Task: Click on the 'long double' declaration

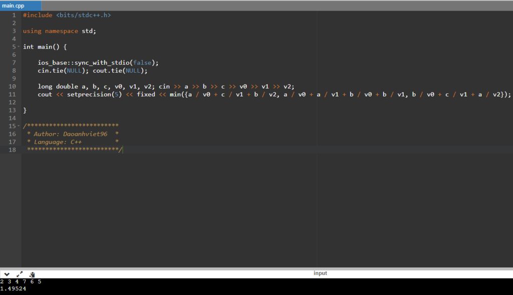Action: [58, 86]
